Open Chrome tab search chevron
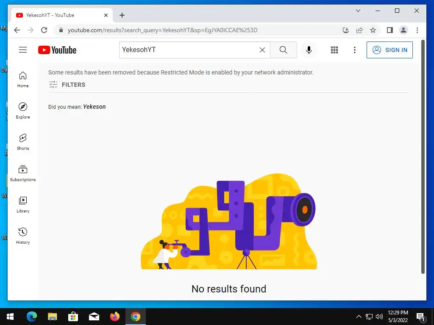The image size is (434, 325). click(358, 11)
